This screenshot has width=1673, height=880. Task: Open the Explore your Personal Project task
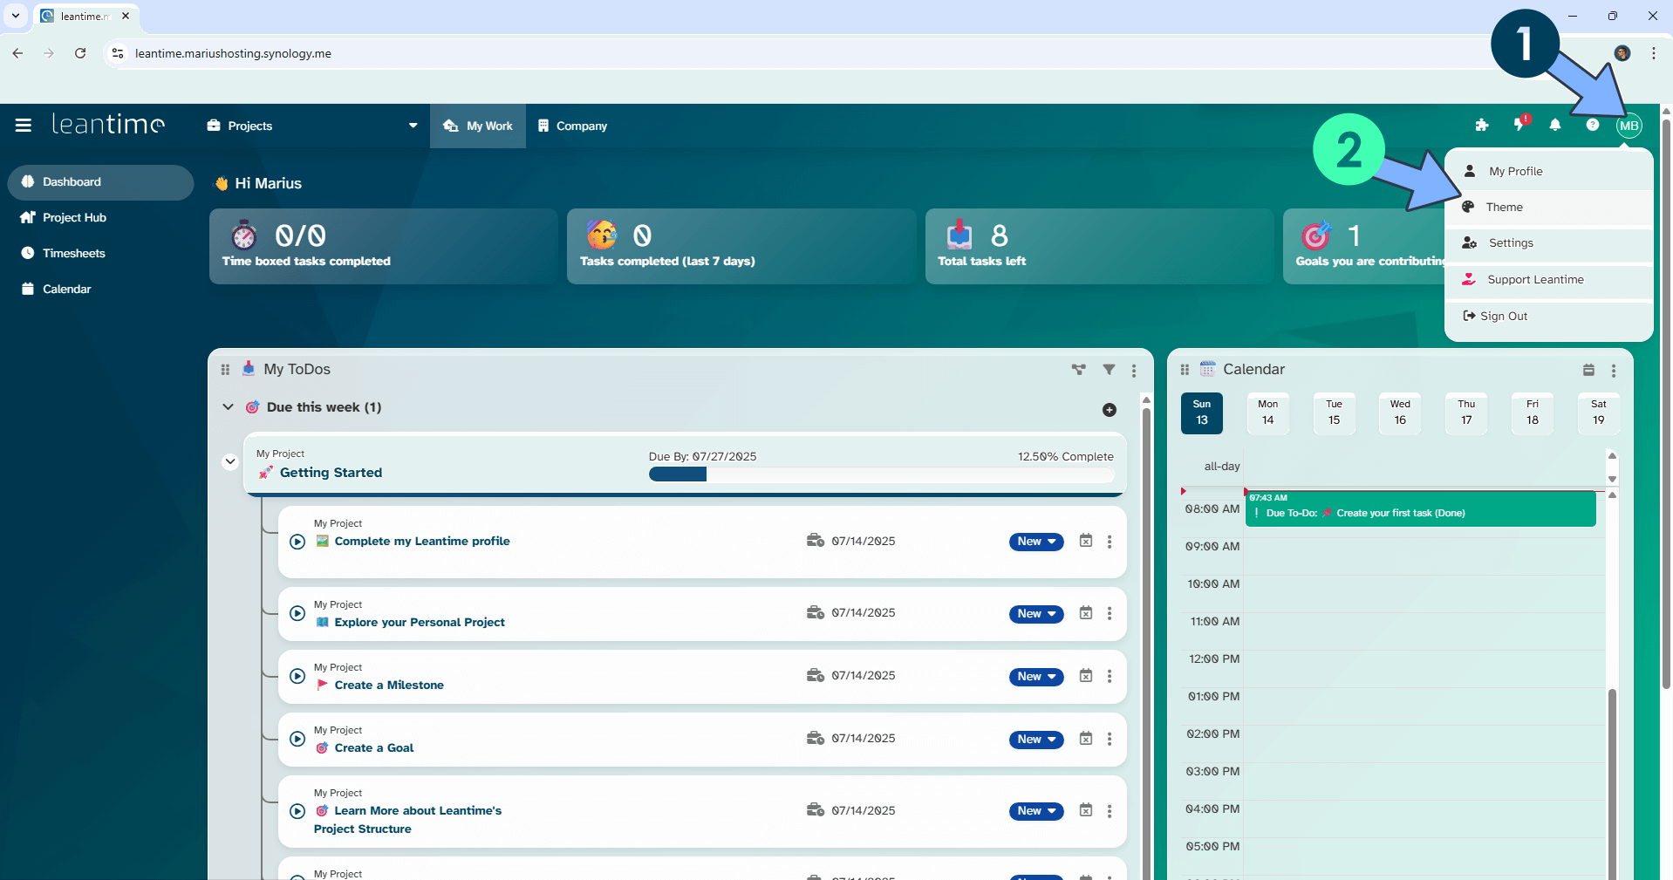pos(420,623)
